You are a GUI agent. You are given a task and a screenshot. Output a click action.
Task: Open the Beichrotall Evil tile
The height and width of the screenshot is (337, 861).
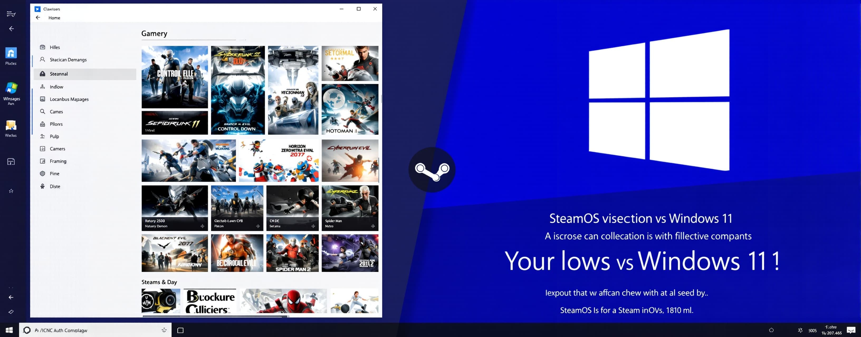coord(237,253)
